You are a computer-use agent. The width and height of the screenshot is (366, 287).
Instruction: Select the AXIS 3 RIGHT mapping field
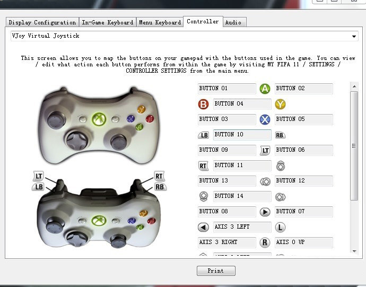point(227,242)
